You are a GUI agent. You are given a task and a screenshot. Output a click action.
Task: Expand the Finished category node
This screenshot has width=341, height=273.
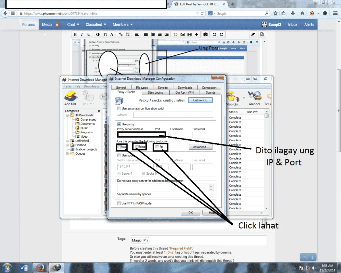(x=68, y=145)
